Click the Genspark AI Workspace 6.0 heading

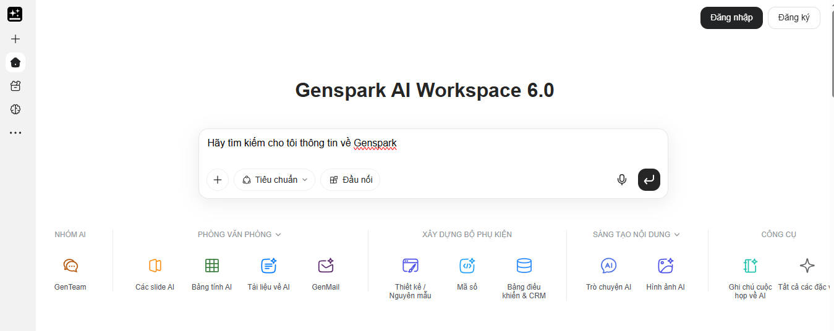(425, 90)
